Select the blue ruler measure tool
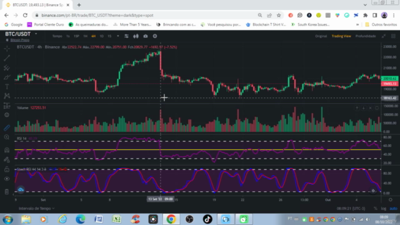Viewport: 400px width, 225px height. point(7,127)
